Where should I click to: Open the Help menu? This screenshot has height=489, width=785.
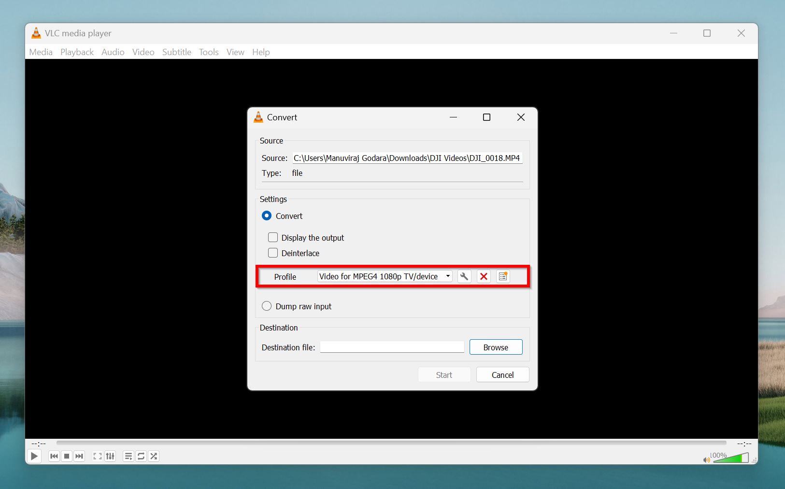tap(261, 52)
